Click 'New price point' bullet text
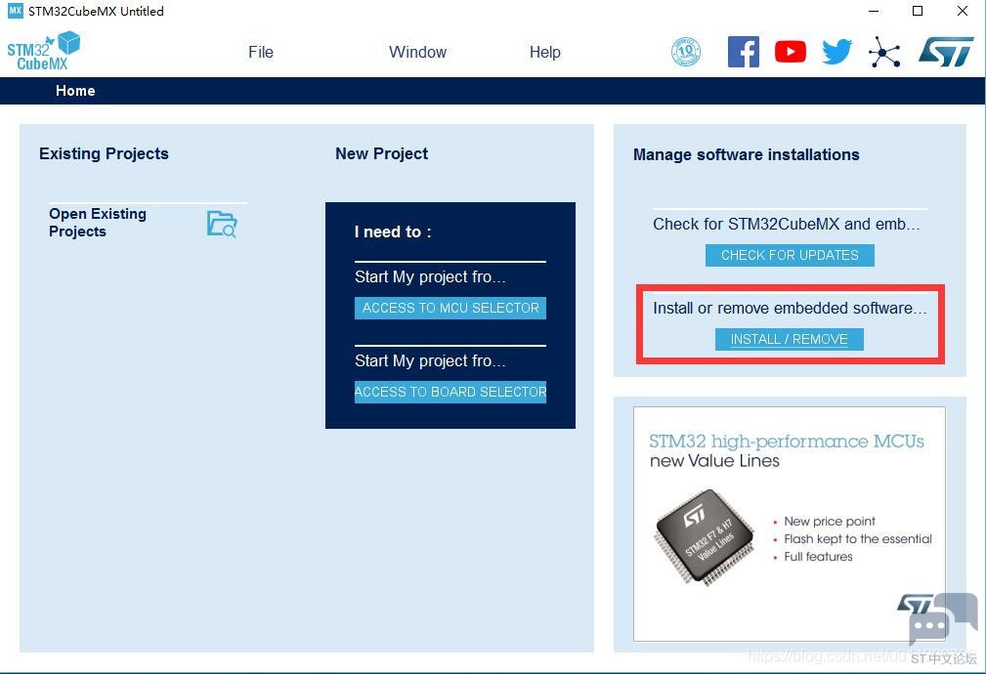This screenshot has height=674, width=986. tap(830, 522)
